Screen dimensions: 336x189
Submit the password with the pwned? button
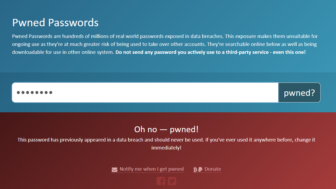click(299, 93)
